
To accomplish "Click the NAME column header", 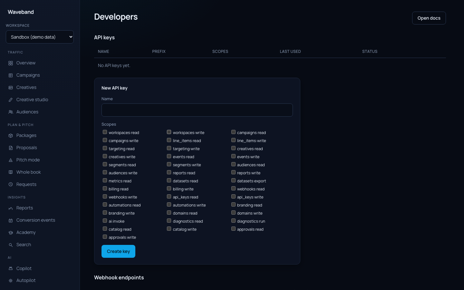I will [x=103, y=52].
